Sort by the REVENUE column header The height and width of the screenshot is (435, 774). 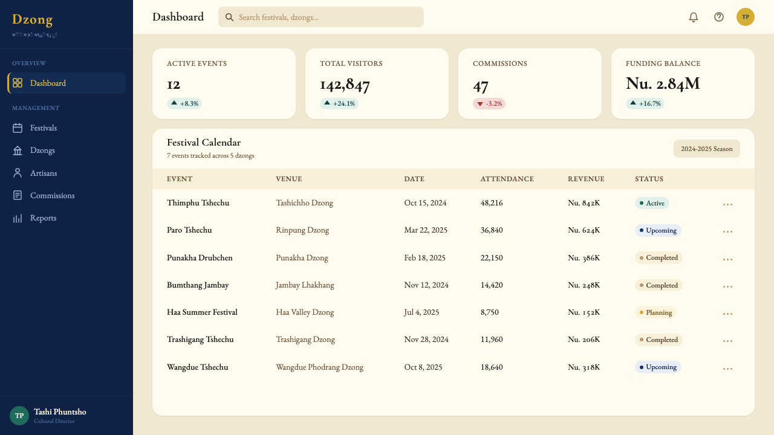click(x=586, y=179)
